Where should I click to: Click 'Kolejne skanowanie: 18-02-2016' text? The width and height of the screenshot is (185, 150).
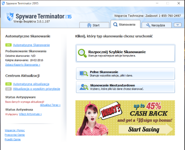point(24,60)
